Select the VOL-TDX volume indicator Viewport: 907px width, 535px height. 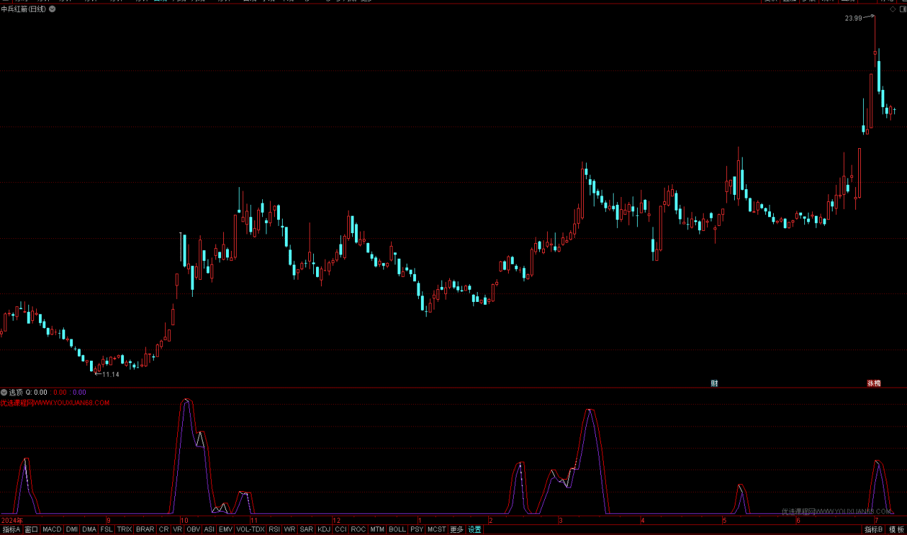click(250, 529)
